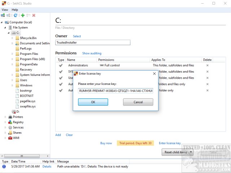Select the D: drive icon

coord(14,112)
